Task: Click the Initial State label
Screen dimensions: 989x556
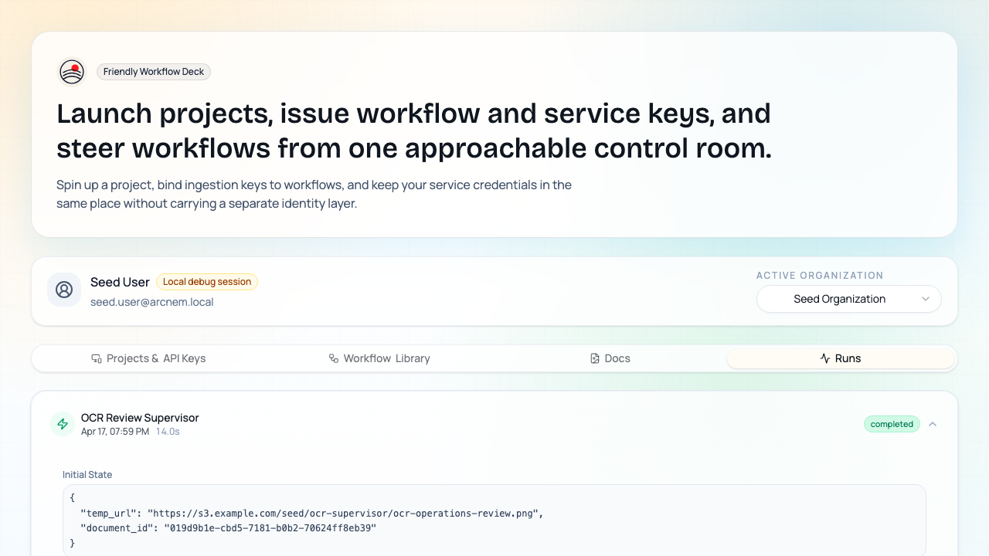Action: tap(87, 475)
